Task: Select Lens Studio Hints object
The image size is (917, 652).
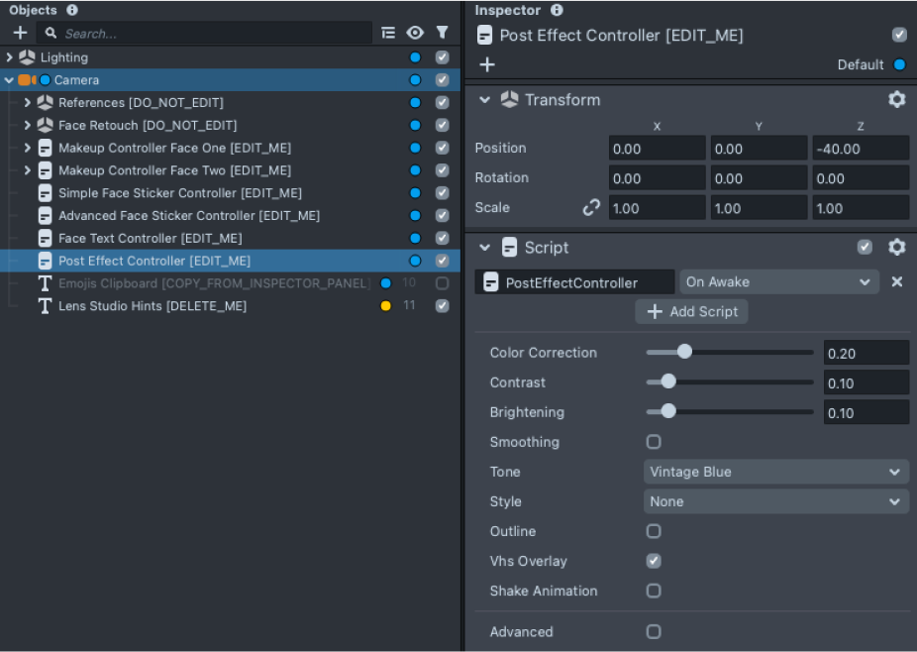Action: tap(152, 306)
